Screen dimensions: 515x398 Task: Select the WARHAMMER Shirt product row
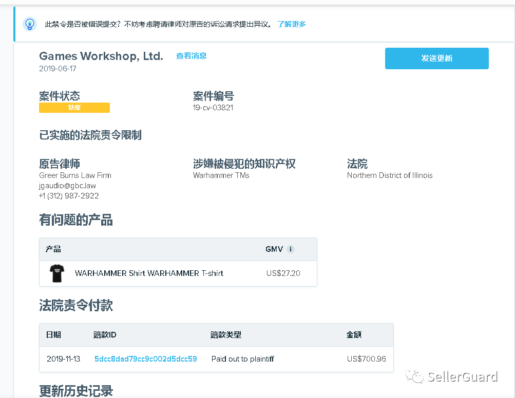coord(178,273)
